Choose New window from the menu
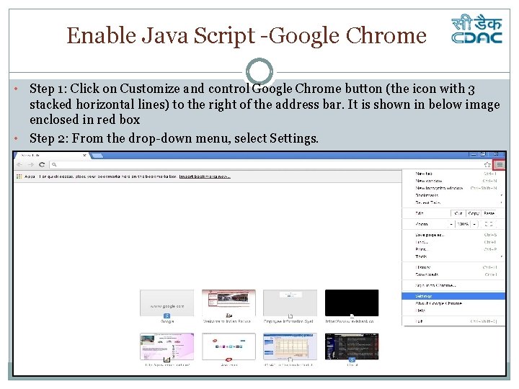The width and height of the screenshot is (519, 389). point(453,181)
